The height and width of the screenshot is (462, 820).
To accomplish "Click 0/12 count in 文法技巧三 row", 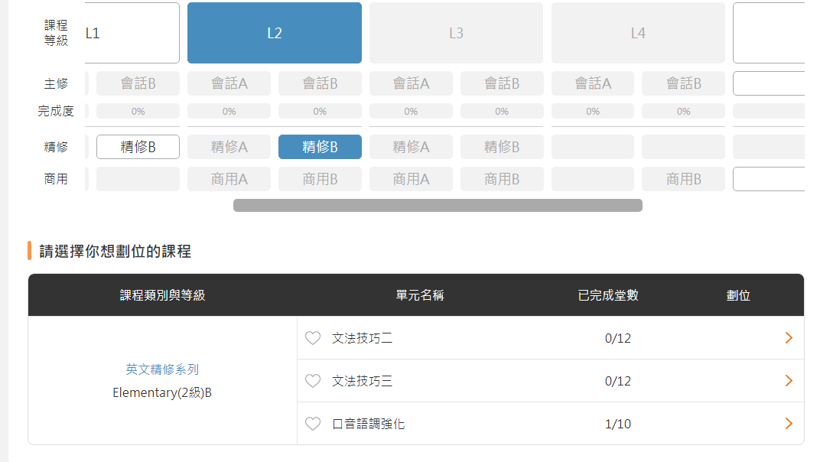I will [617, 381].
